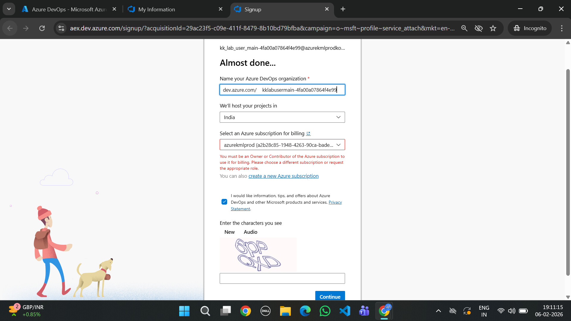Close the My Information tab
Viewport: 571px width, 321px height.
pos(221,9)
